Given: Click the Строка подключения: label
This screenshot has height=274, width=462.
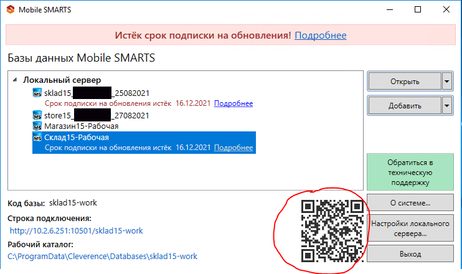Looking at the screenshot, I should 50,219.
